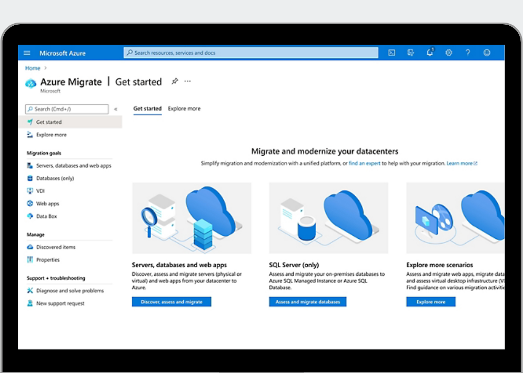Click the search magnifier in the top bar

[x=130, y=53]
